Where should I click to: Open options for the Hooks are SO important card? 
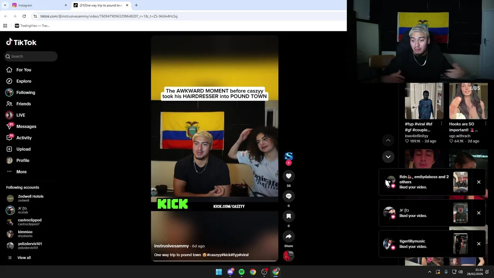(486, 124)
